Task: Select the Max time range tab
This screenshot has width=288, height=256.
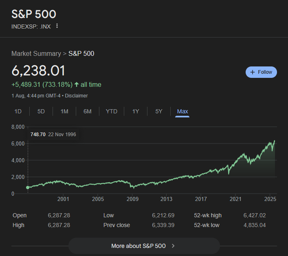Action: click(x=182, y=111)
